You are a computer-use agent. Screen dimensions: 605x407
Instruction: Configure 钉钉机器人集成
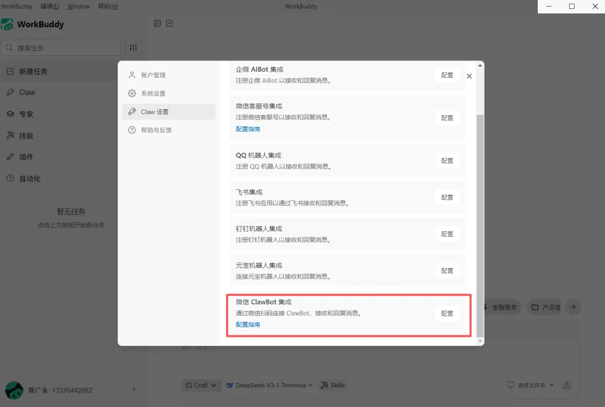447,234
